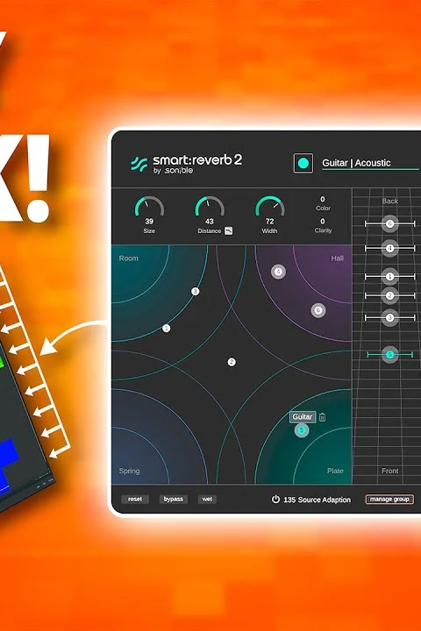
Task: Click the Color value
Action: coord(323,199)
